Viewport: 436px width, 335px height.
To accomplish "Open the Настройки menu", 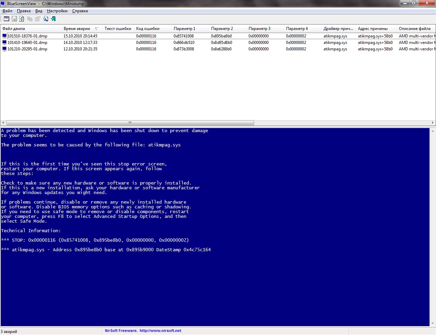I will tap(57, 11).
